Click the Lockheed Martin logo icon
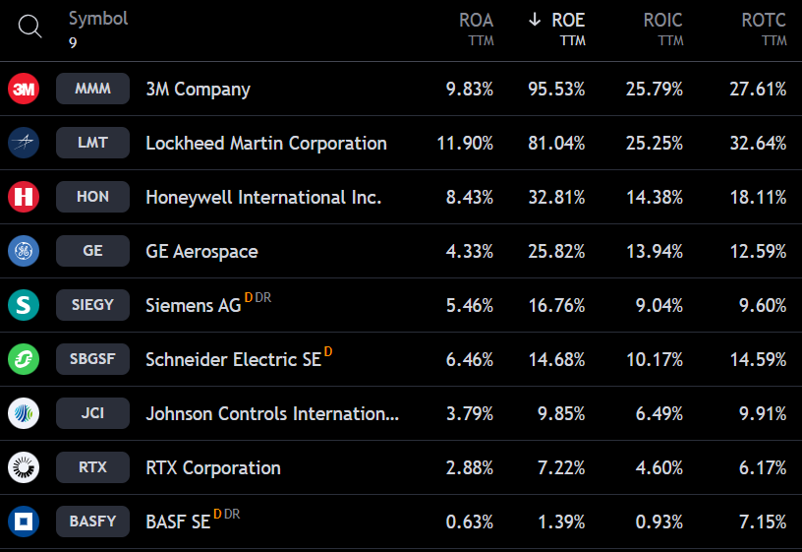 pos(24,143)
